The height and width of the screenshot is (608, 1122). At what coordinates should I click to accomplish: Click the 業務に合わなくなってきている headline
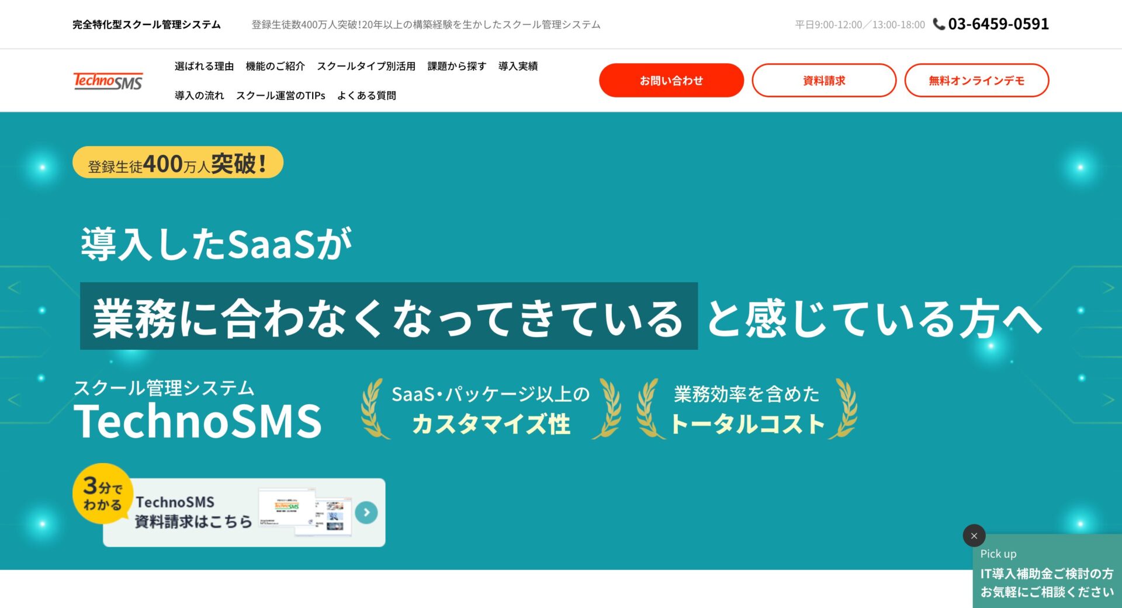pyautogui.click(x=389, y=316)
